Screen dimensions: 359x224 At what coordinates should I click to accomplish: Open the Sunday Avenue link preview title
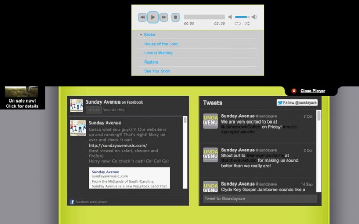coord(106,172)
